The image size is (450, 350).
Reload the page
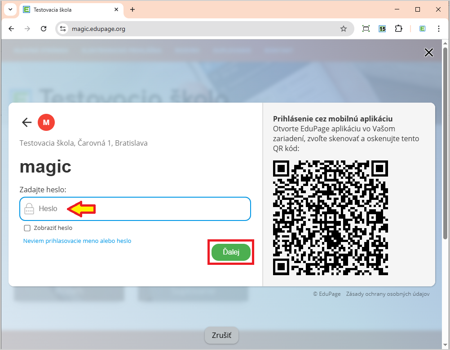click(x=44, y=29)
